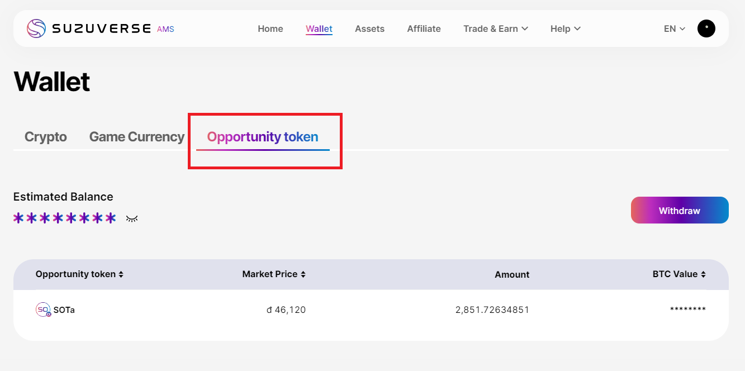Image resolution: width=745 pixels, height=371 pixels.
Task: Expand the Help dropdown menu
Action: [565, 28]
